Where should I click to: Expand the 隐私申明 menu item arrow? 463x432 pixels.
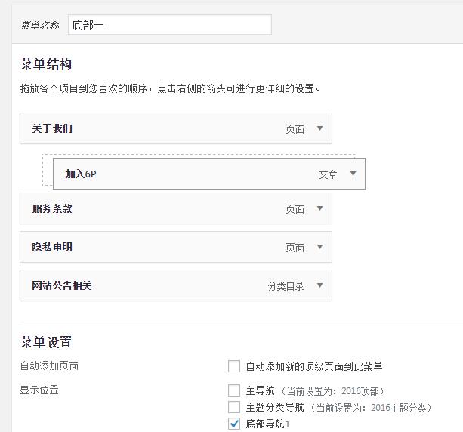[x=319, y=247]
